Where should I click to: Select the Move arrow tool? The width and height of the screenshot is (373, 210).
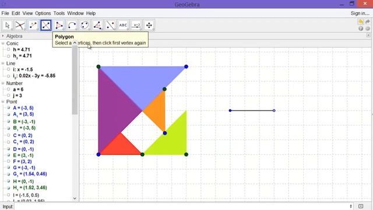point(8,25)
